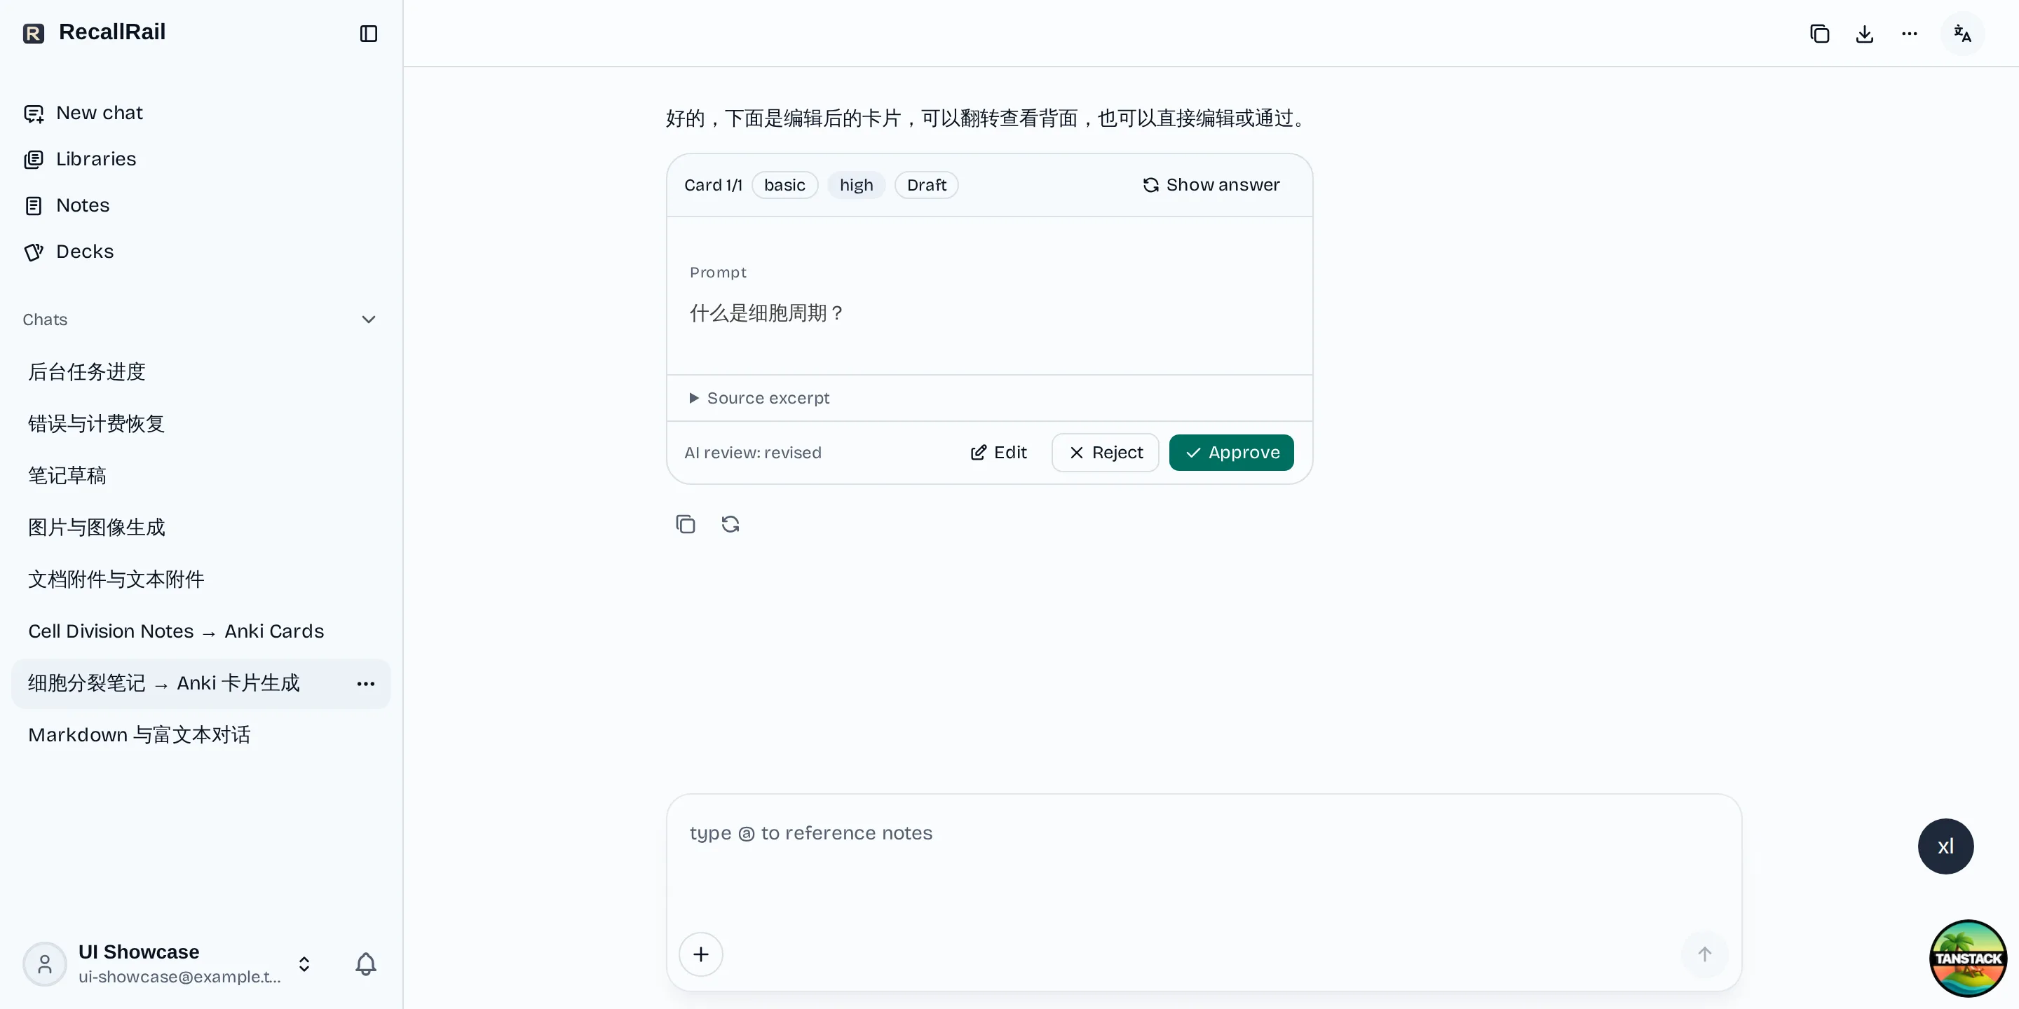The height and width of the screenshot is (1009, 2019).
Task: Click the copy icon in top header
Action: tap(1819, 34)
